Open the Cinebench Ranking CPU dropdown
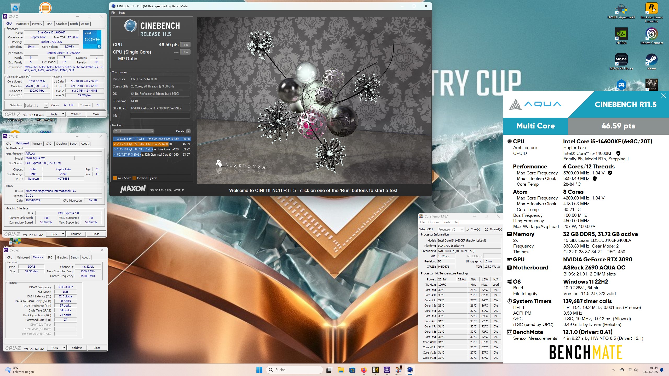Image resolution: width=669 pixels, height=376 pixels. click(134, 131)
